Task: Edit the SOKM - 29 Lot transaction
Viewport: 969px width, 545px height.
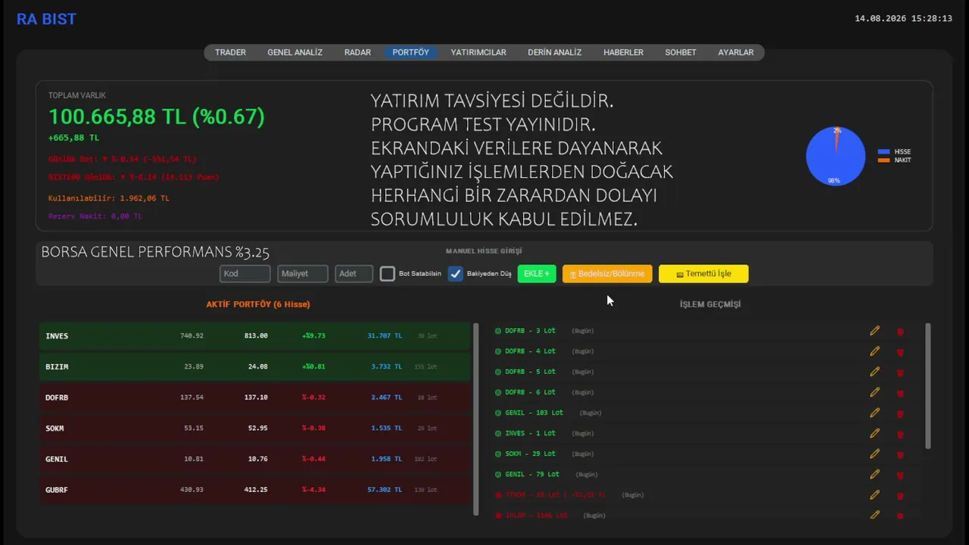Action: coord(874,453)
